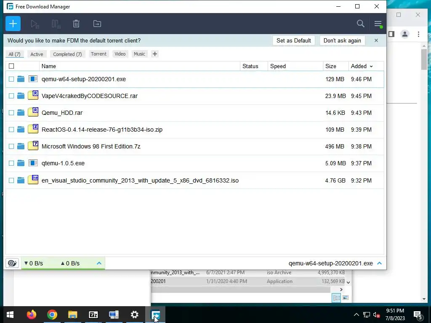Image resolution: width=431 pixels, height=323 pixels.
Task: Select the Completed (7) filter tab
Action: click(x=67, y=54)
